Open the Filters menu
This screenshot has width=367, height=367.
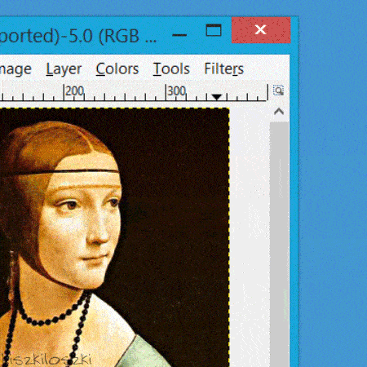pos(223,69)
